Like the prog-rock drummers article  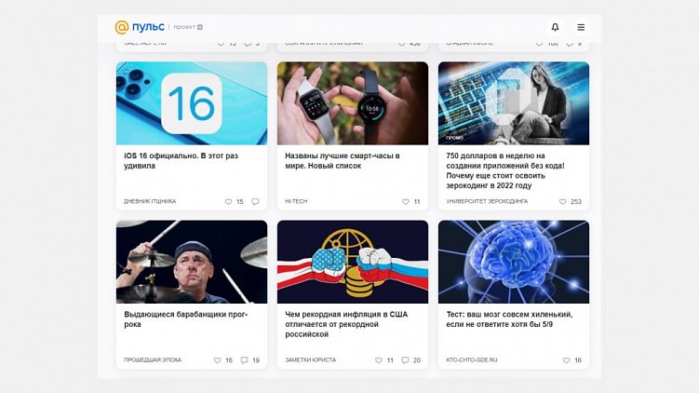(217, 360)
